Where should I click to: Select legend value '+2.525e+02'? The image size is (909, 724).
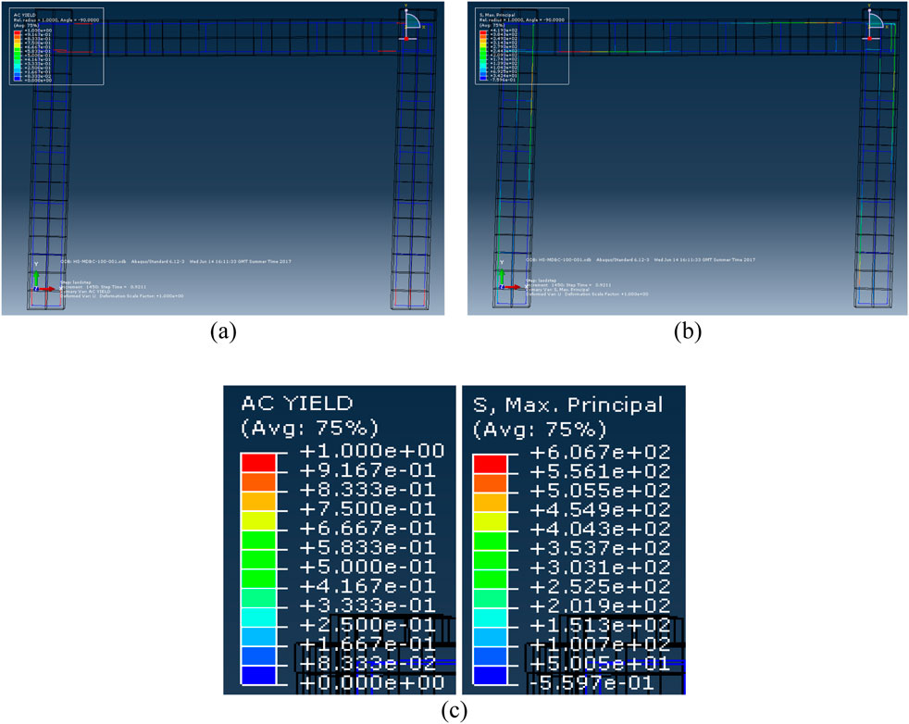(601, 587)
